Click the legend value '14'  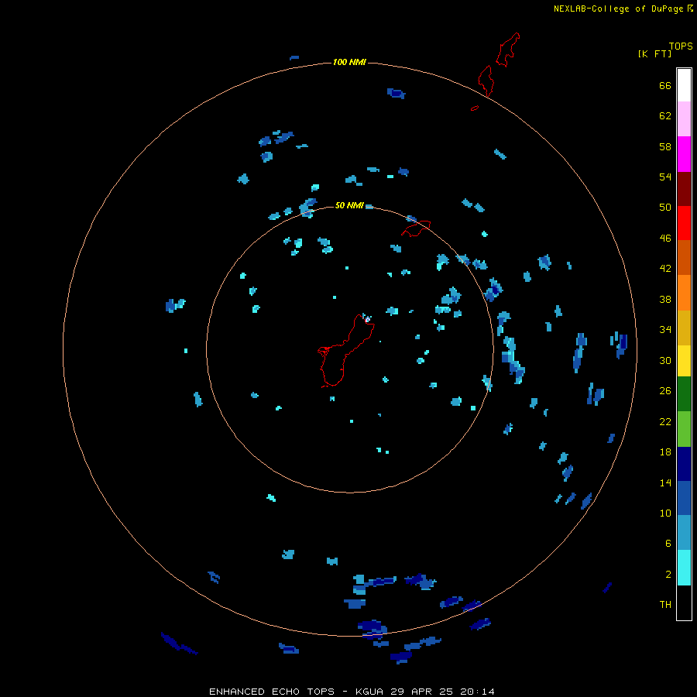click(x=665, y=482)
